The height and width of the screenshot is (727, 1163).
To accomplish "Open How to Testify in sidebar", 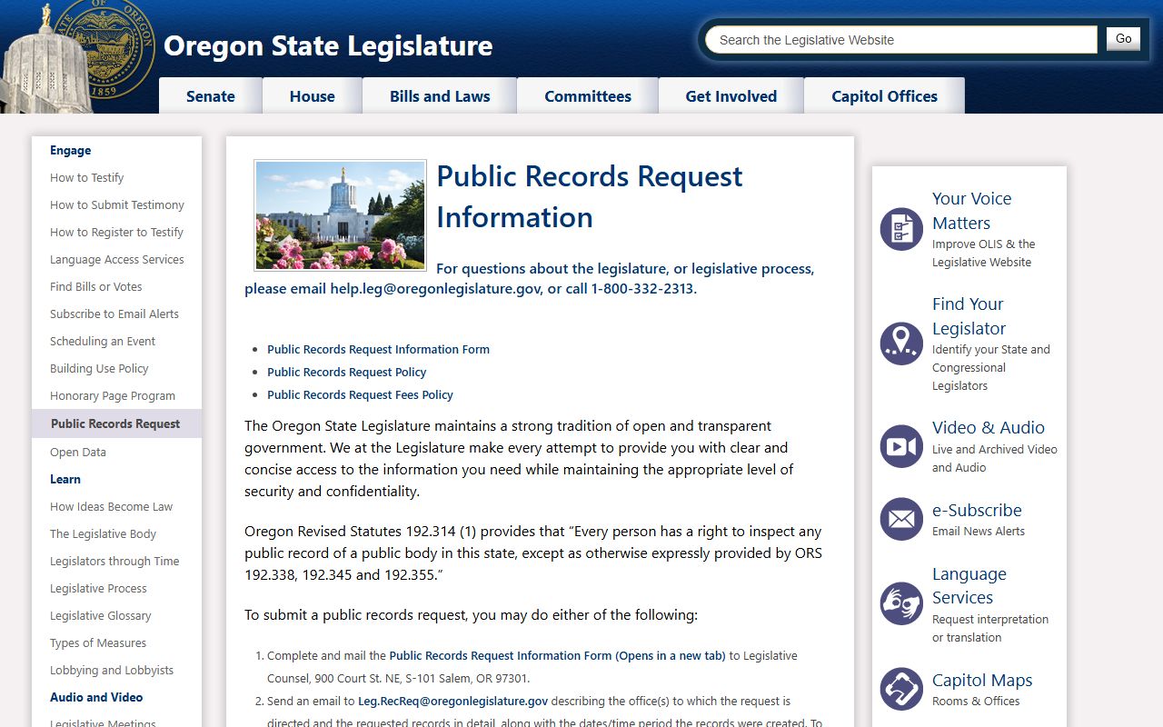I will point(86,177).
